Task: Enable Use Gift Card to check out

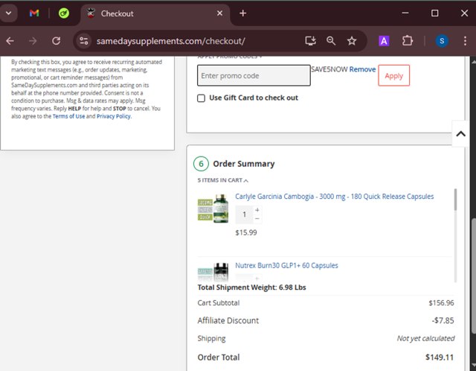Action: click(x=202, y=98)
